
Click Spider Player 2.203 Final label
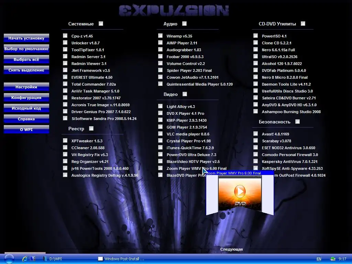pos(189,70)
